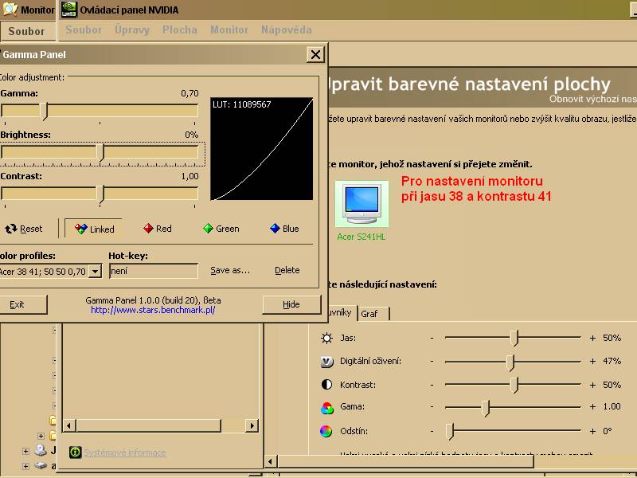The height and width of the screenshot is (478, 637).
Task: Click the Gama color circles icon
Action: click(x=327, y=408)
